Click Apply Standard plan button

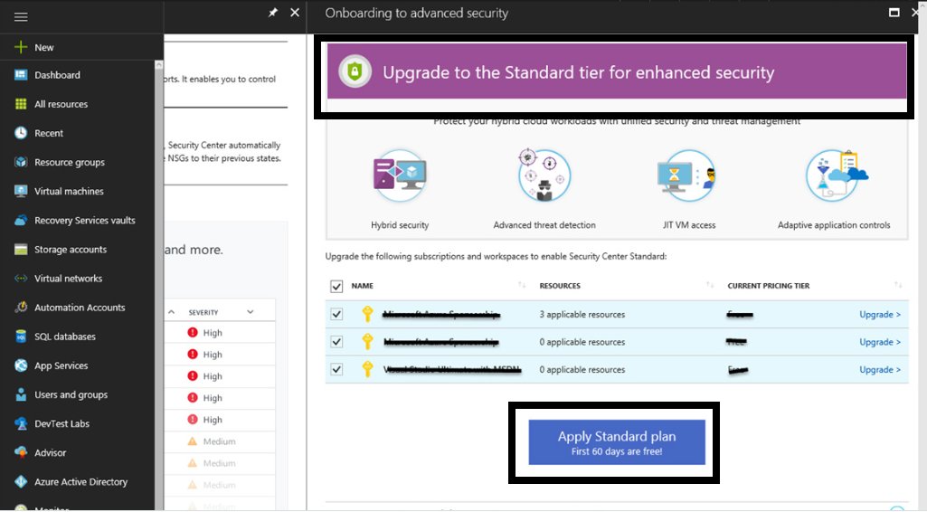pyautogui.click(x=617, y=442)
